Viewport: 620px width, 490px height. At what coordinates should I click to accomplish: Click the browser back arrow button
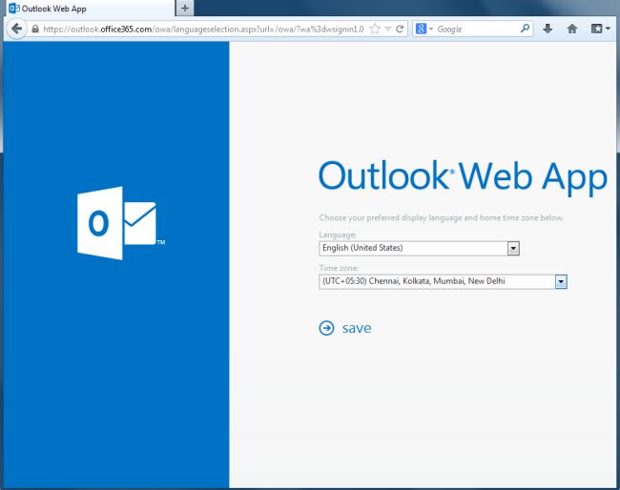[16, 29]
